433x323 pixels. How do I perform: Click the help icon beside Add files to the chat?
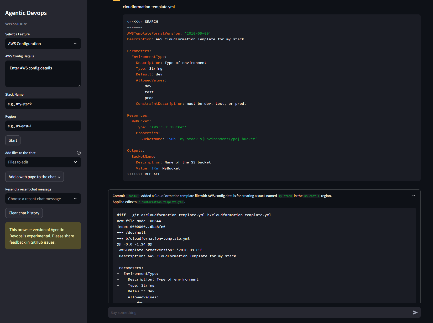pyautogui.click(x=79, y=153)
